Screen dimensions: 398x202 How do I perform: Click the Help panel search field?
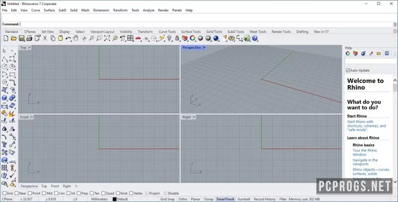click(371, 61)
